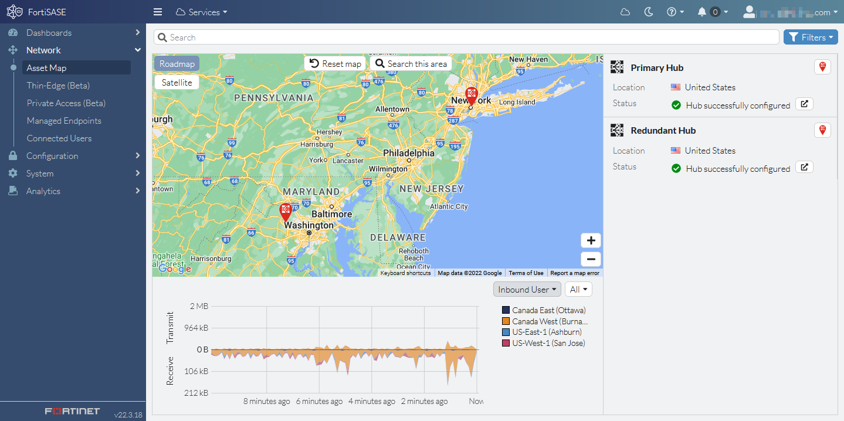Click version label v22.3.18
This screenshot has height=421, width=844.
click(128, 415)
